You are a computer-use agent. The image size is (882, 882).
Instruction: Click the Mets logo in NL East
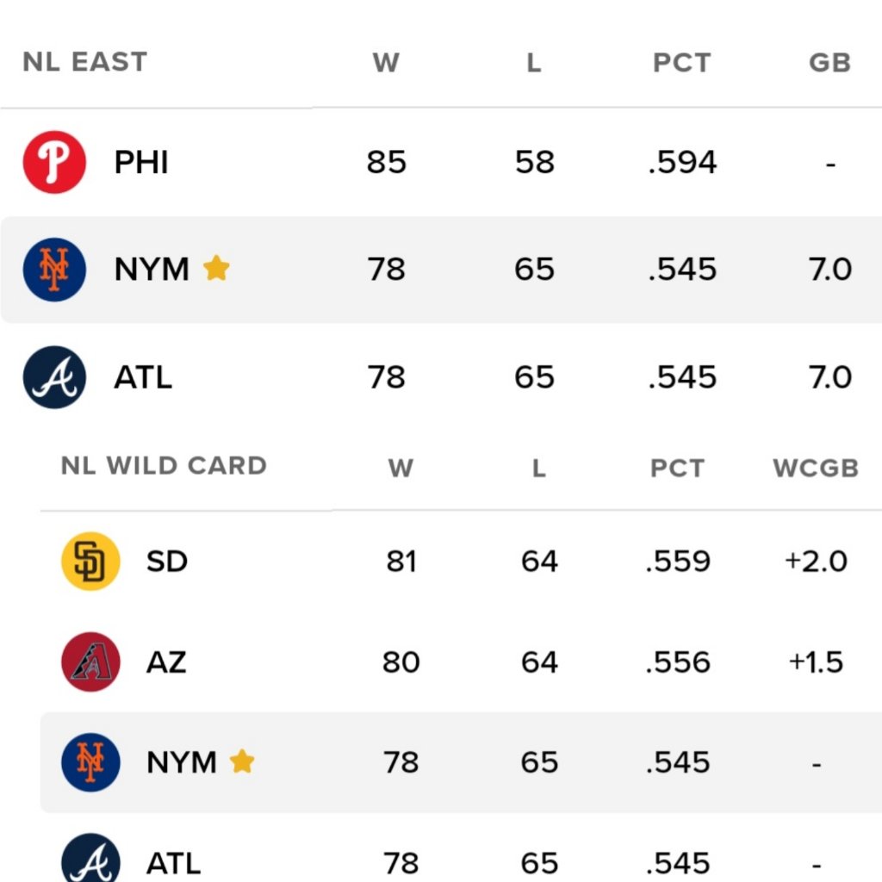(54, 270)
